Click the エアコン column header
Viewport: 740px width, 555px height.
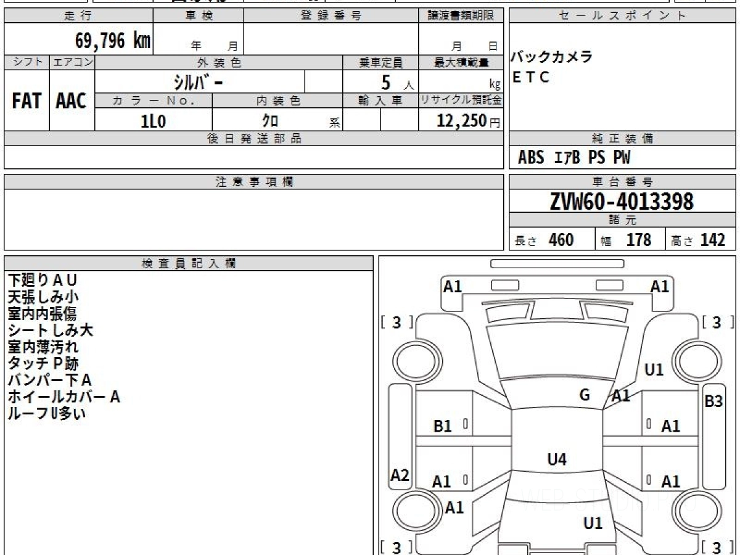tap(72, 62)
